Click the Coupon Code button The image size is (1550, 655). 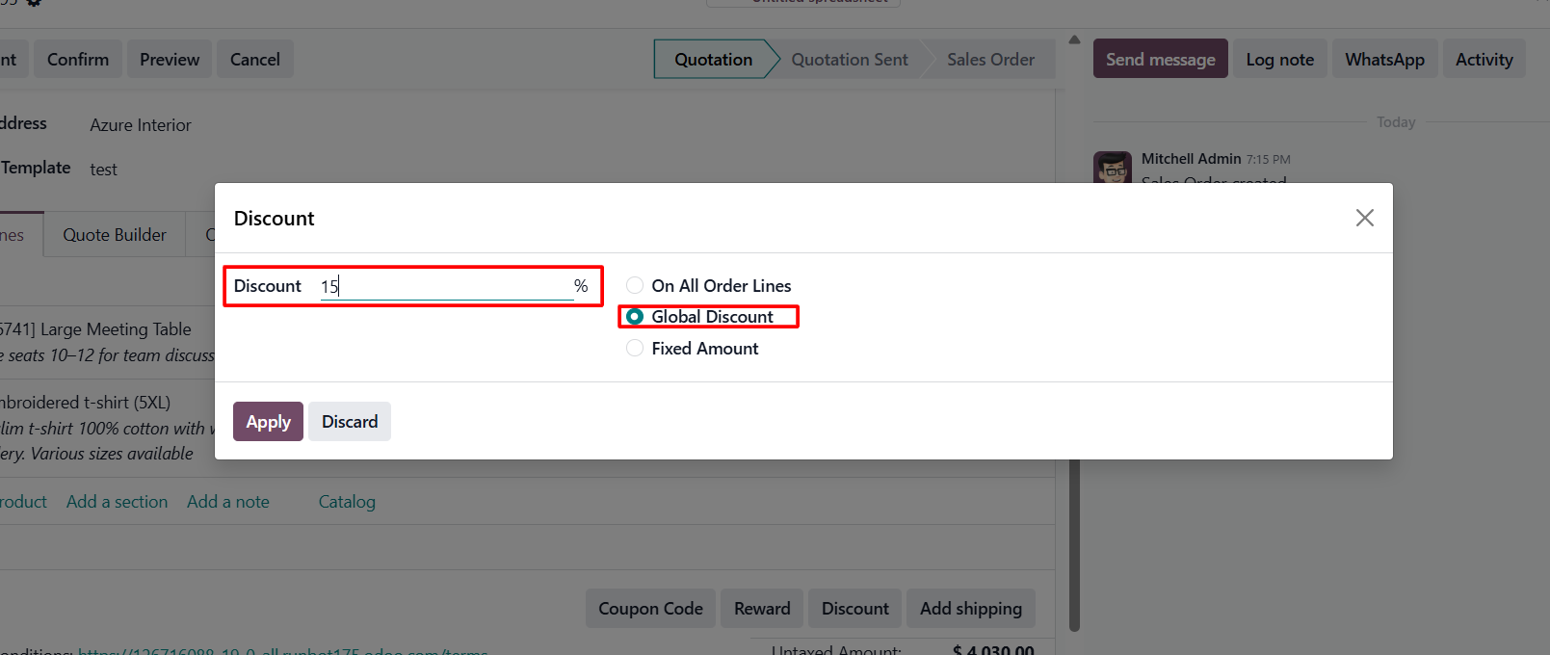point(650,609)
